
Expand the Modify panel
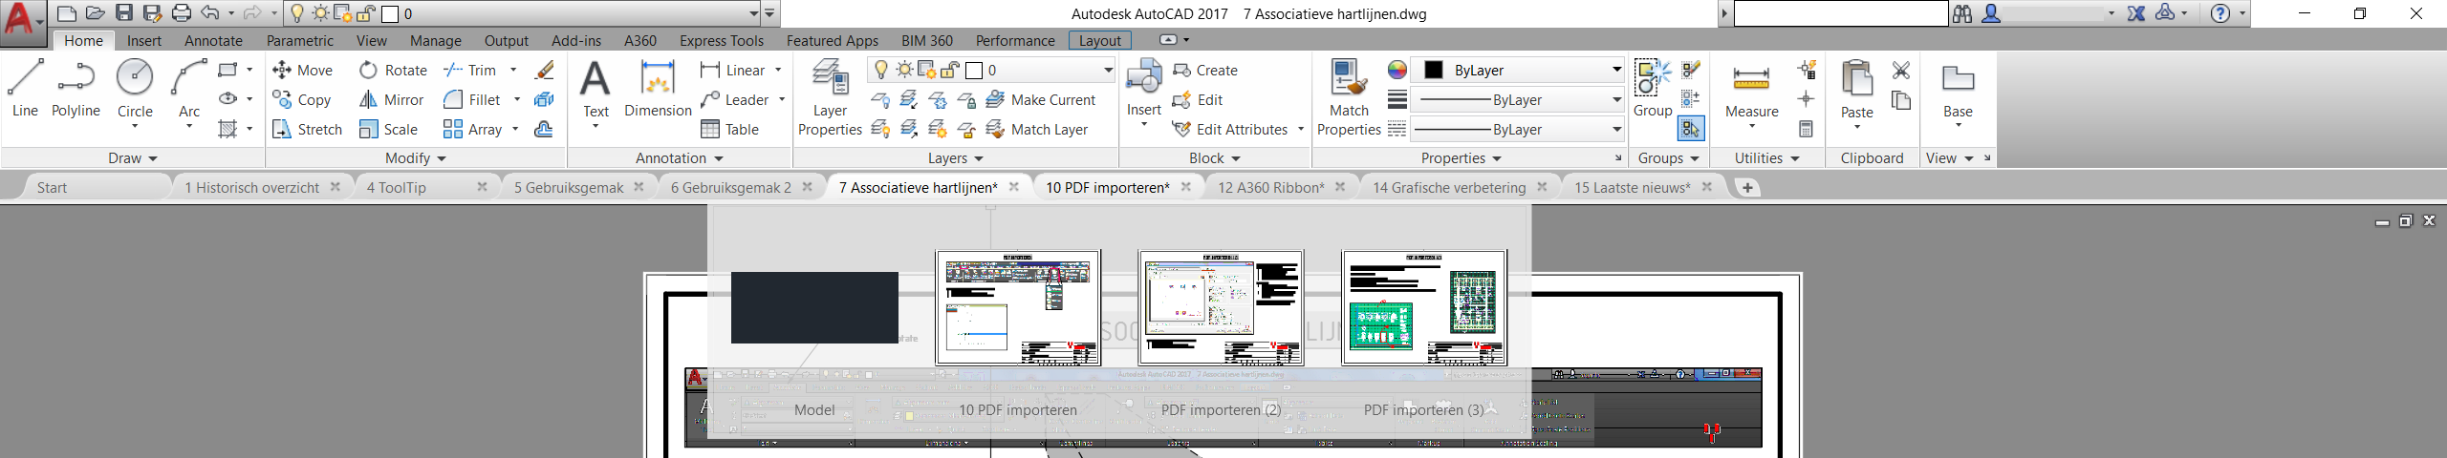click(416, 158)
